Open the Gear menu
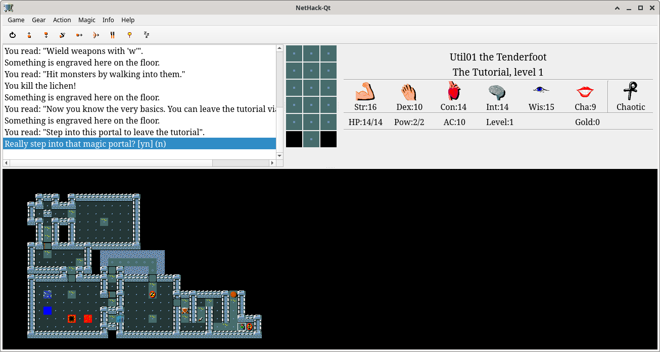Screen dimensions: 660x352 coord(39,20)
